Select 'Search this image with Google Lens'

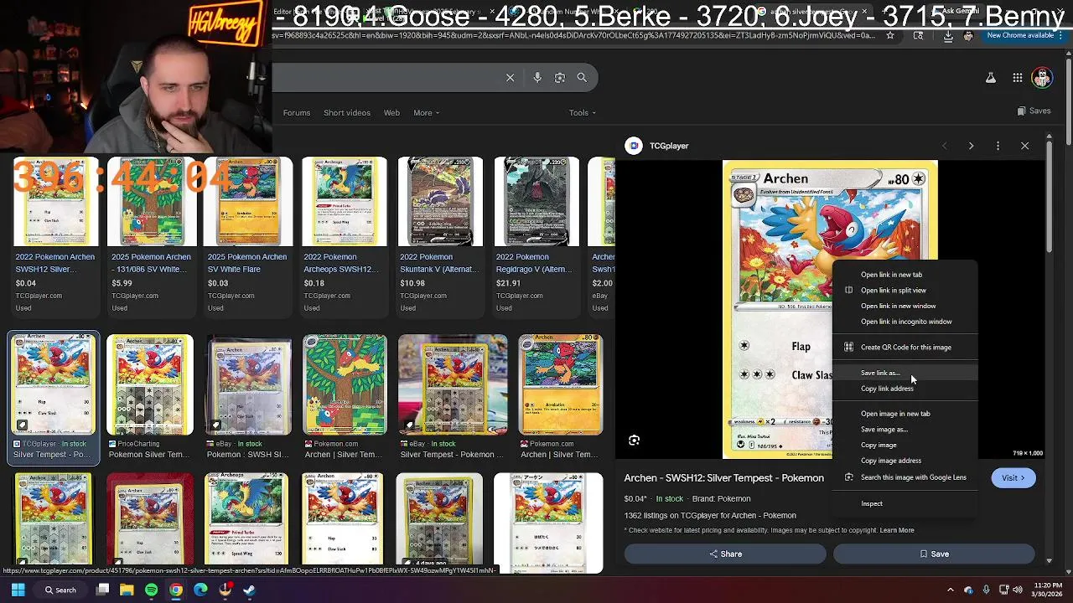click(906, 477)
